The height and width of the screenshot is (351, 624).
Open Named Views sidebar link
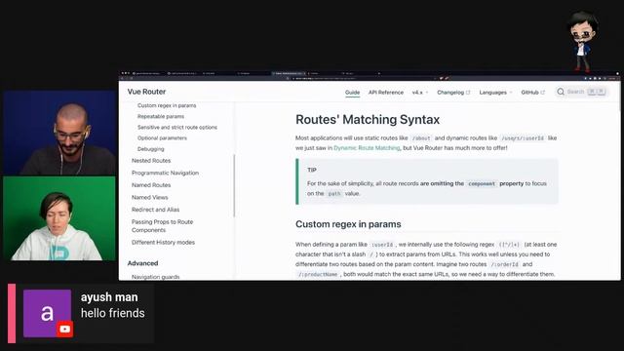coord(149,197)
